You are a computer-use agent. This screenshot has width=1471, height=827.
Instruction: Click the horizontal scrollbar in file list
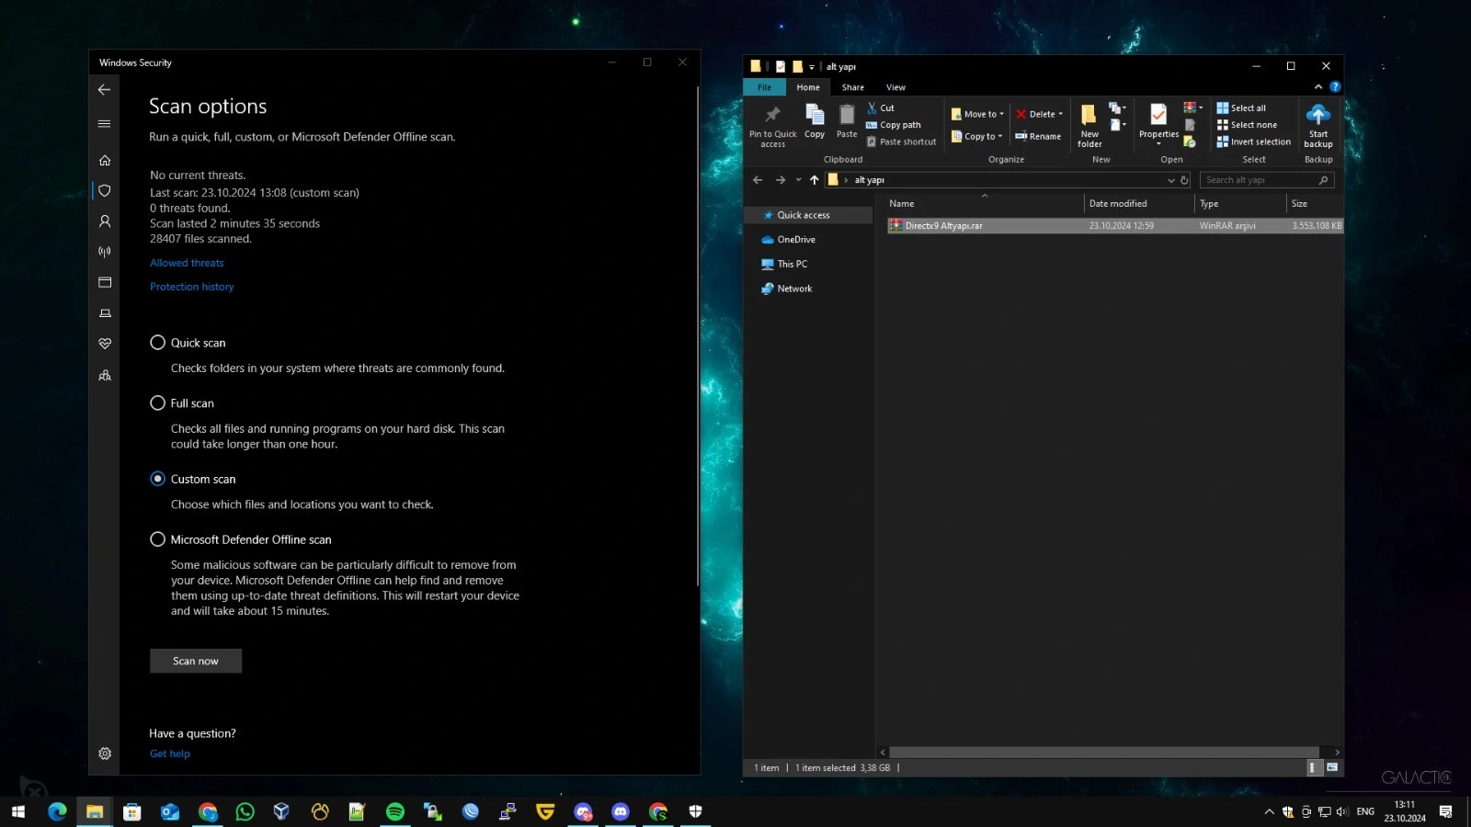tap(1103, 752)
